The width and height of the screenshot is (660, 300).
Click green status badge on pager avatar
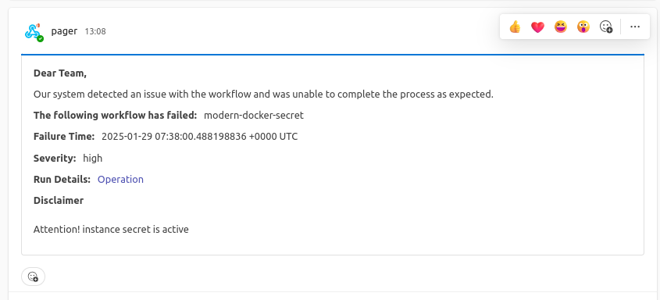(x=40, y=39)
